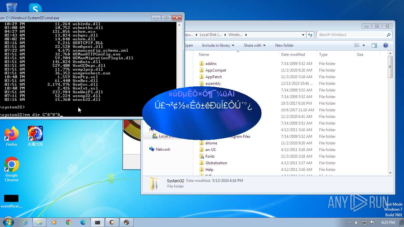404x227 pixels.
Task: Switch to cmd.exe taskbar button
Action: coord(98,222)
